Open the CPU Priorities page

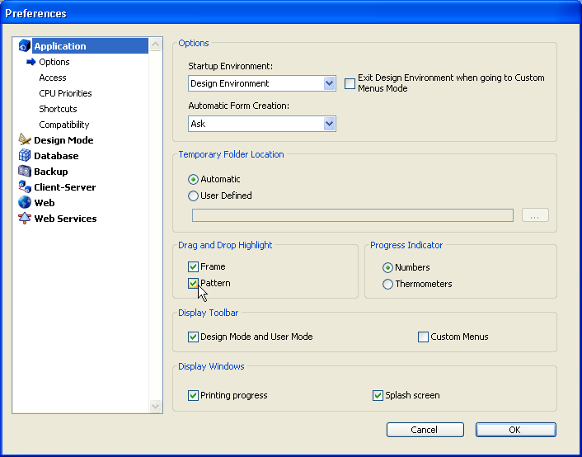tap(65, 93)
